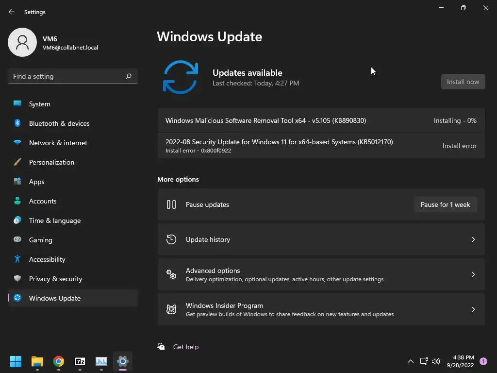The width and height of the screenshot is (497, 373).
Task: Pause updates for 1 week
Action: pos(446,204)
